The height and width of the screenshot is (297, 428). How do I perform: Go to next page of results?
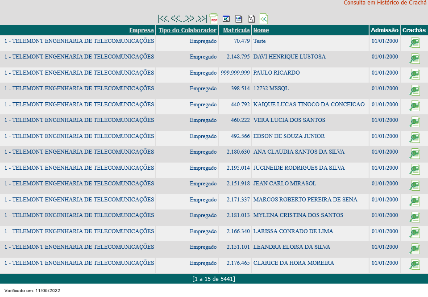point(189,19)
